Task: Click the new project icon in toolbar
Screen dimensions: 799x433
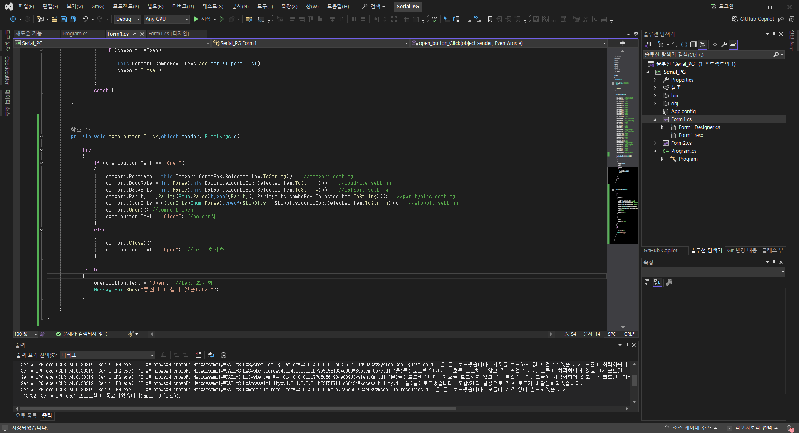Action: [x=40, y=19]
